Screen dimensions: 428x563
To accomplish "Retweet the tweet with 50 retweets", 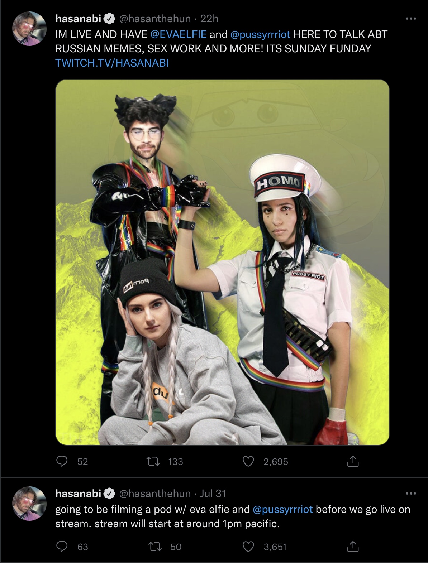I will tap(155, 547).
